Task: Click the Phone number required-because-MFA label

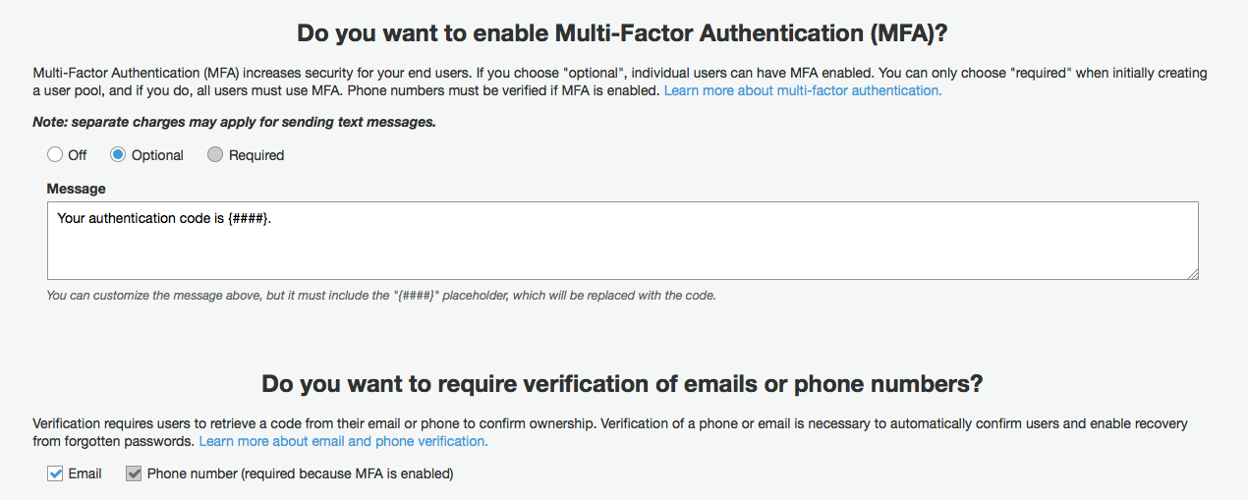Action: pyautogui.click(x=300, y=473)
